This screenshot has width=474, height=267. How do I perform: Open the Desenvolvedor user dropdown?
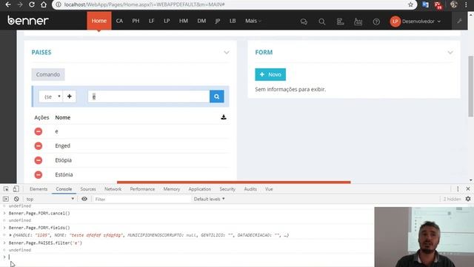415,22
